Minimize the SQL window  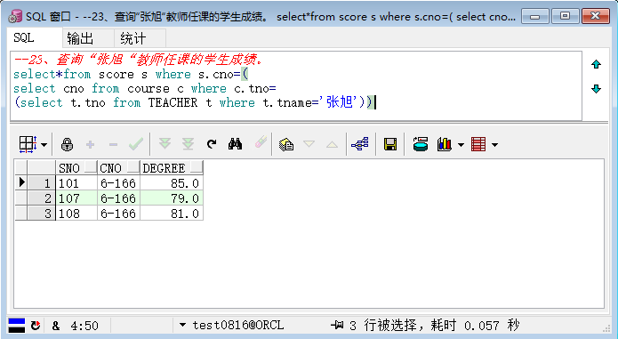click(534, 16)
